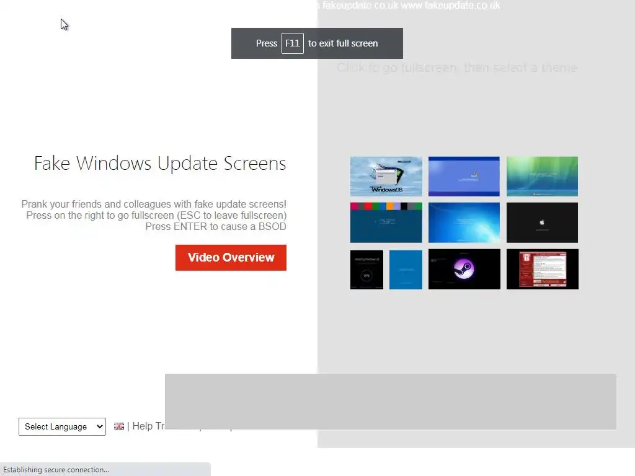Open the Windows 98 update theme thumbnail

(386, 177)
